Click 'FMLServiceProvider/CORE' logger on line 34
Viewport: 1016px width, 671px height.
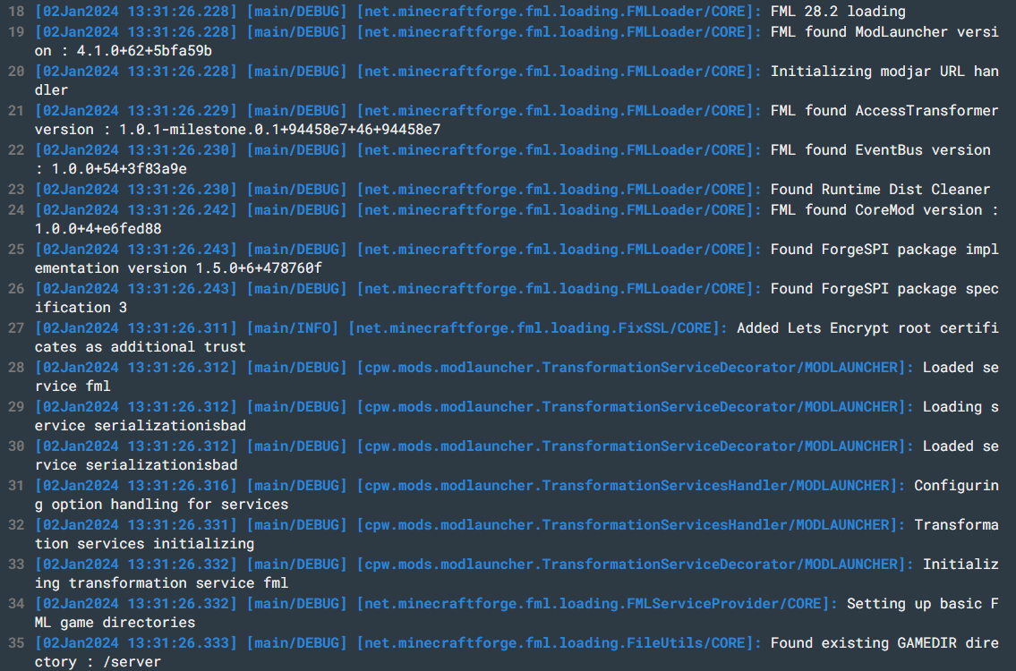[x=724, y=604]
